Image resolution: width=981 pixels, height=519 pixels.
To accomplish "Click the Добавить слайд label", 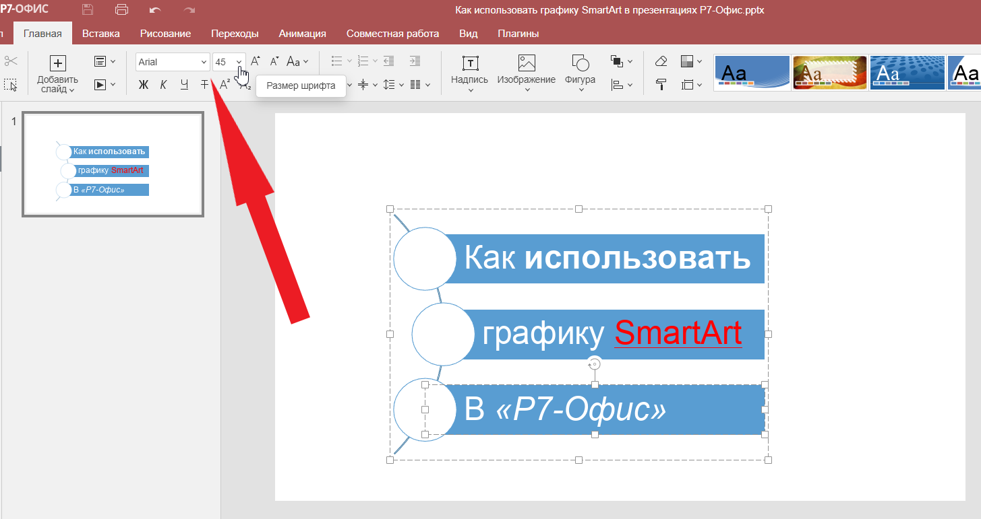I will 58,84.
